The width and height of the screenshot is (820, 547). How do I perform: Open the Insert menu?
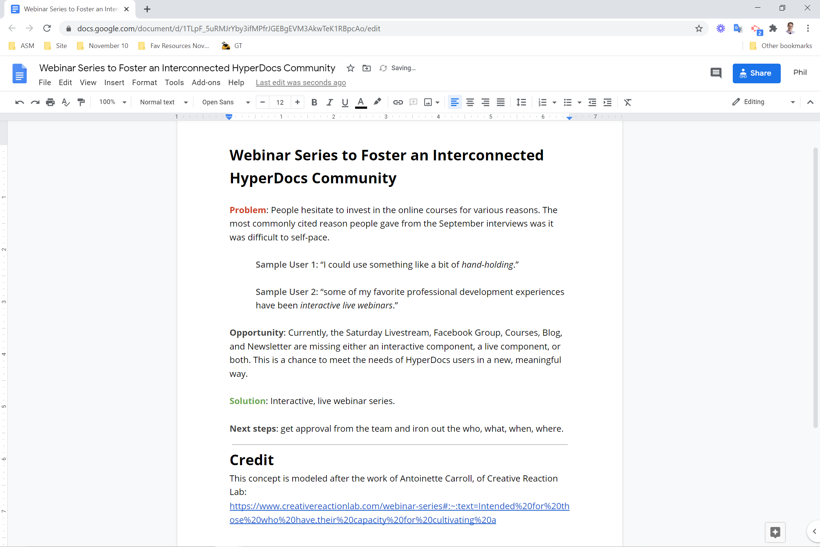click(114, 83)
